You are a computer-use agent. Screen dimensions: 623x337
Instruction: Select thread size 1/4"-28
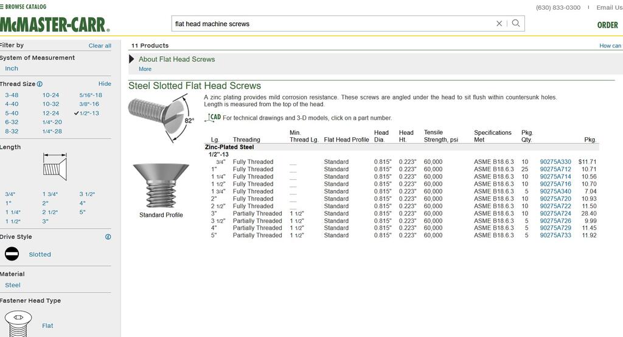[52, 131]
